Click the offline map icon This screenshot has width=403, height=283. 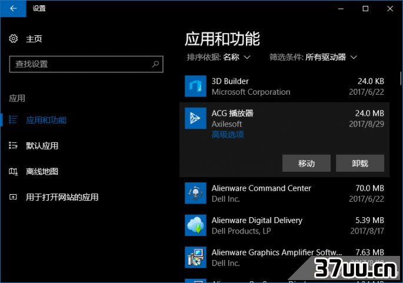point(13,171)
